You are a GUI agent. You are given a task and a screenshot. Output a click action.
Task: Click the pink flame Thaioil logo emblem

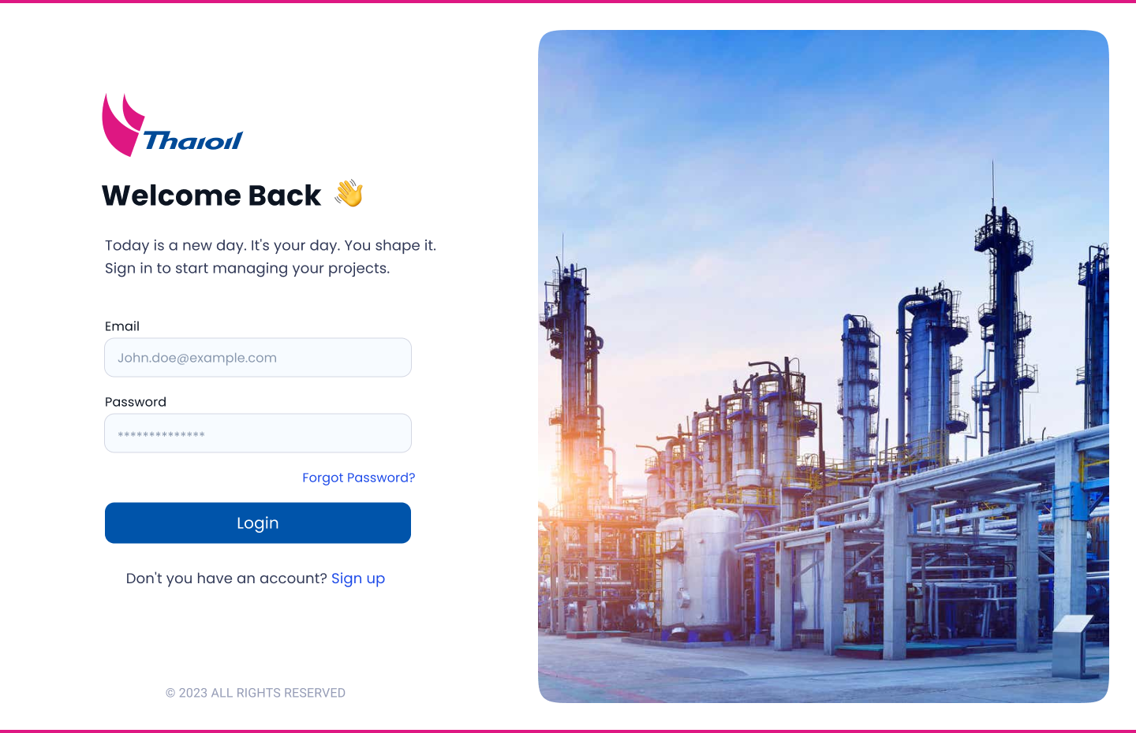coord(123,125)
